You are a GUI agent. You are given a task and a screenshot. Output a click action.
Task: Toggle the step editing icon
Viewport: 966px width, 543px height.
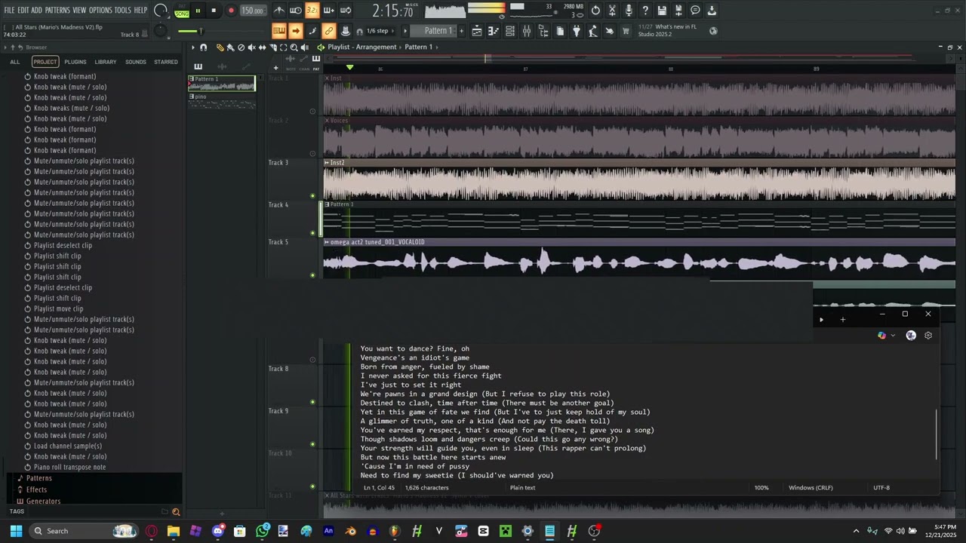coord(312,31)
